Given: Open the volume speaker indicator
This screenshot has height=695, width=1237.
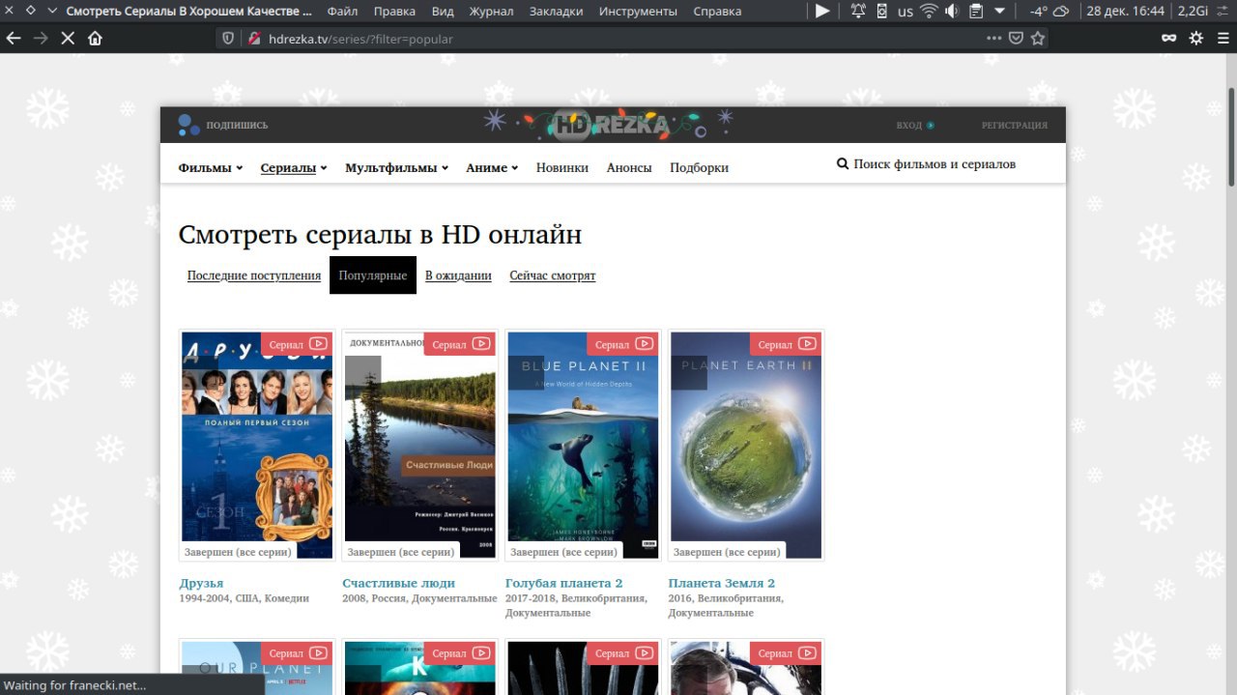Looking at the screenshot, I should point(952,12).
